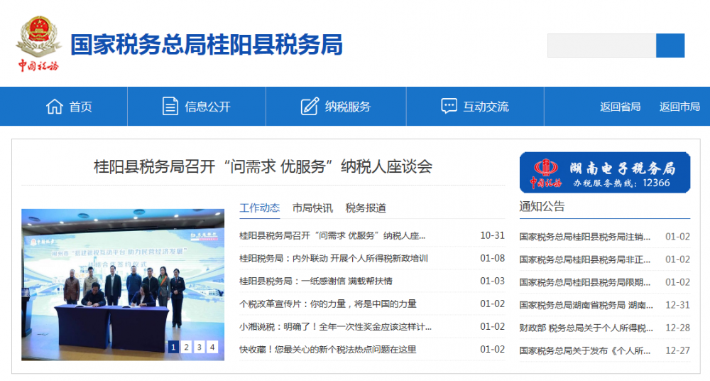
Task: Open notice starting with 财政部 税务总局
Action: 586,328
